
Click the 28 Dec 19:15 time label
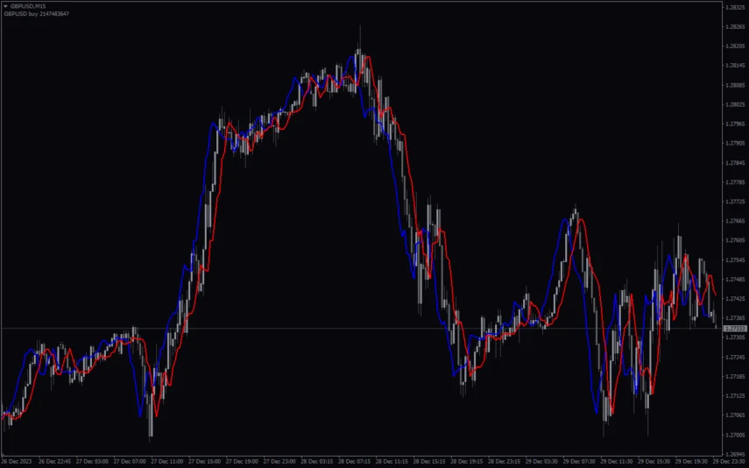pyautogui.click(x=467, y=461)
